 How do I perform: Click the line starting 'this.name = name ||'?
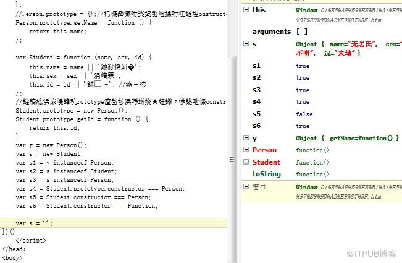pyautogui.click(x=85, y=67)
